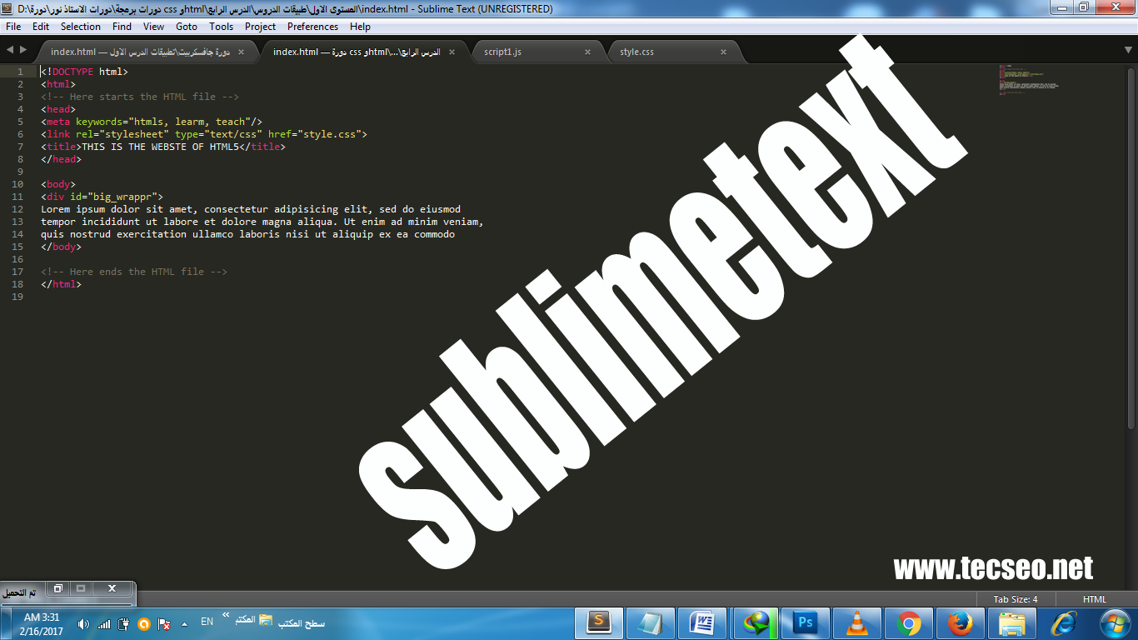Open the Tools menu

(x=221, y=27)
